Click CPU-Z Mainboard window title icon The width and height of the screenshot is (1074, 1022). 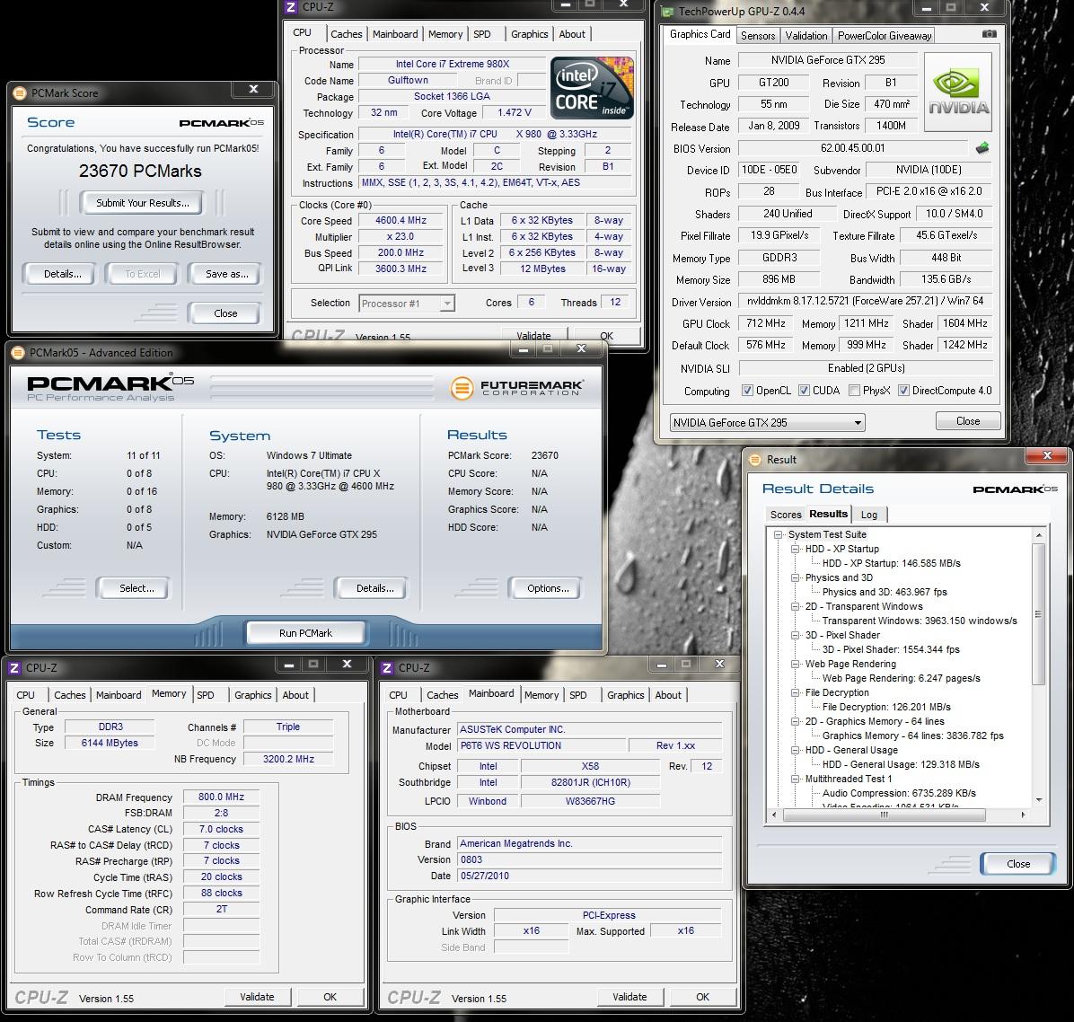pos(387,667)
